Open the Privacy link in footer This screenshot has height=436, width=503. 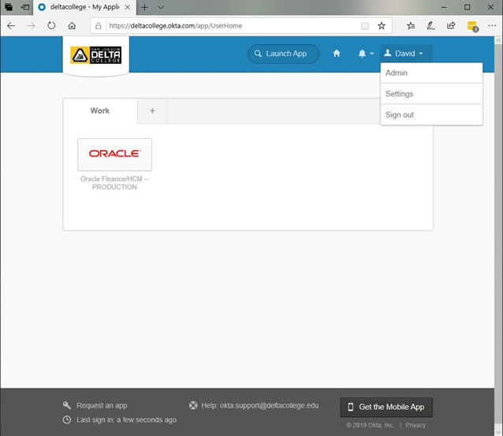click(415, 425)
